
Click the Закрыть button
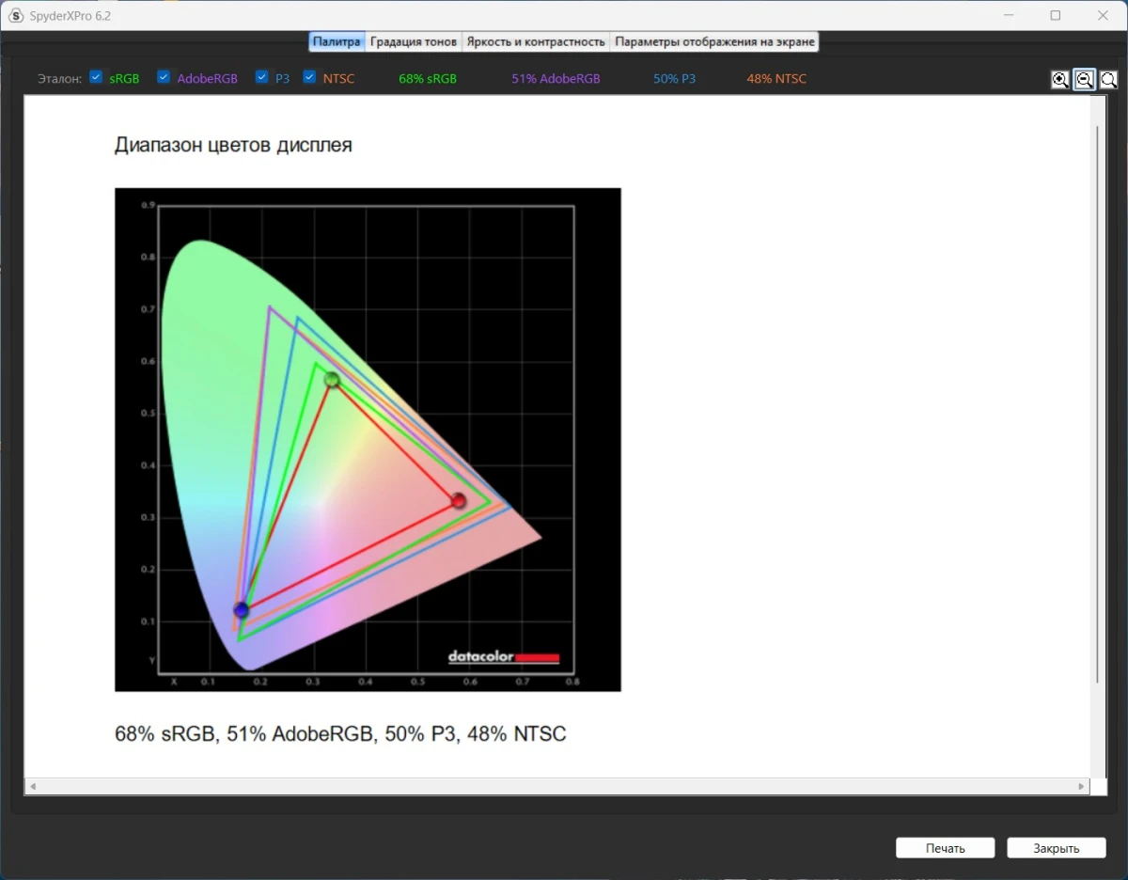point(1057,848)
